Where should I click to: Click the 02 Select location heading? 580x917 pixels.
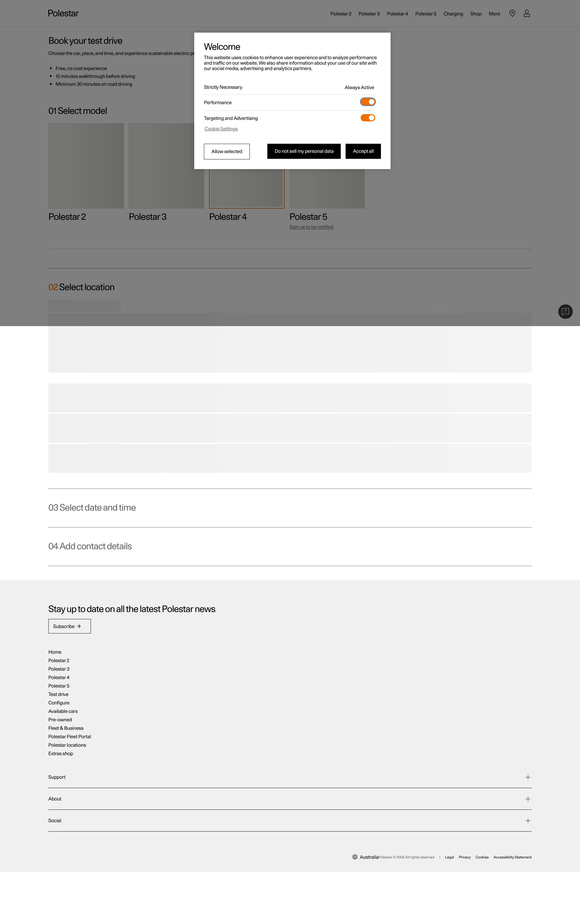point(81,287)
